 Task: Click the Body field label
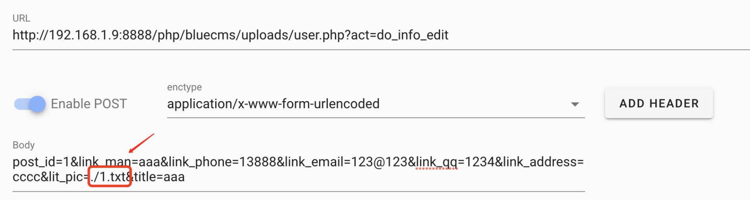(x=23, y=145)
